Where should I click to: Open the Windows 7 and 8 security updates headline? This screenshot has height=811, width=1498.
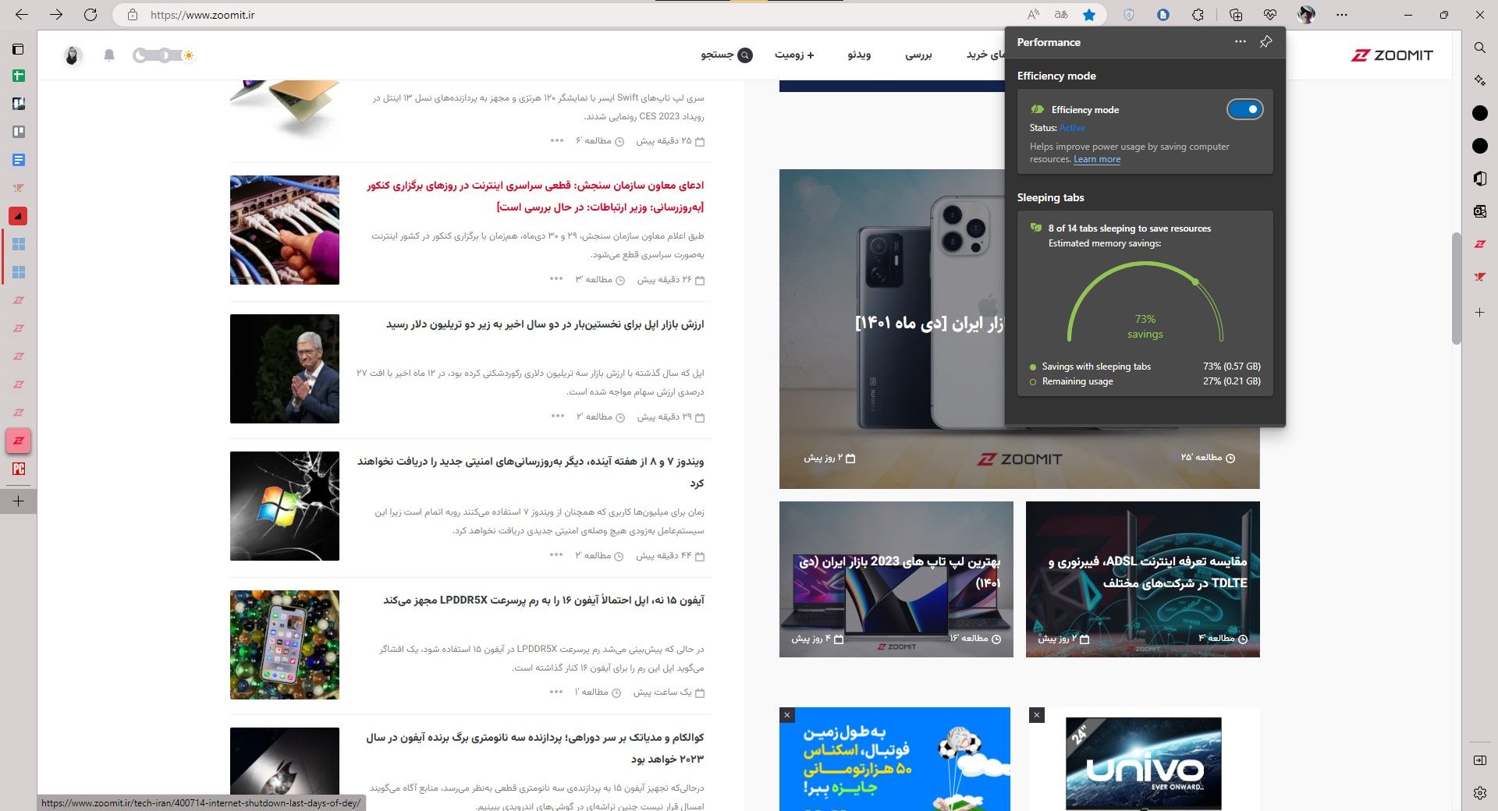pyautogui.click(x=531, y=472)
